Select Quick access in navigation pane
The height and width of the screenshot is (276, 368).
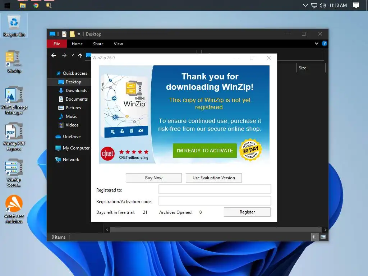[72, 73]
